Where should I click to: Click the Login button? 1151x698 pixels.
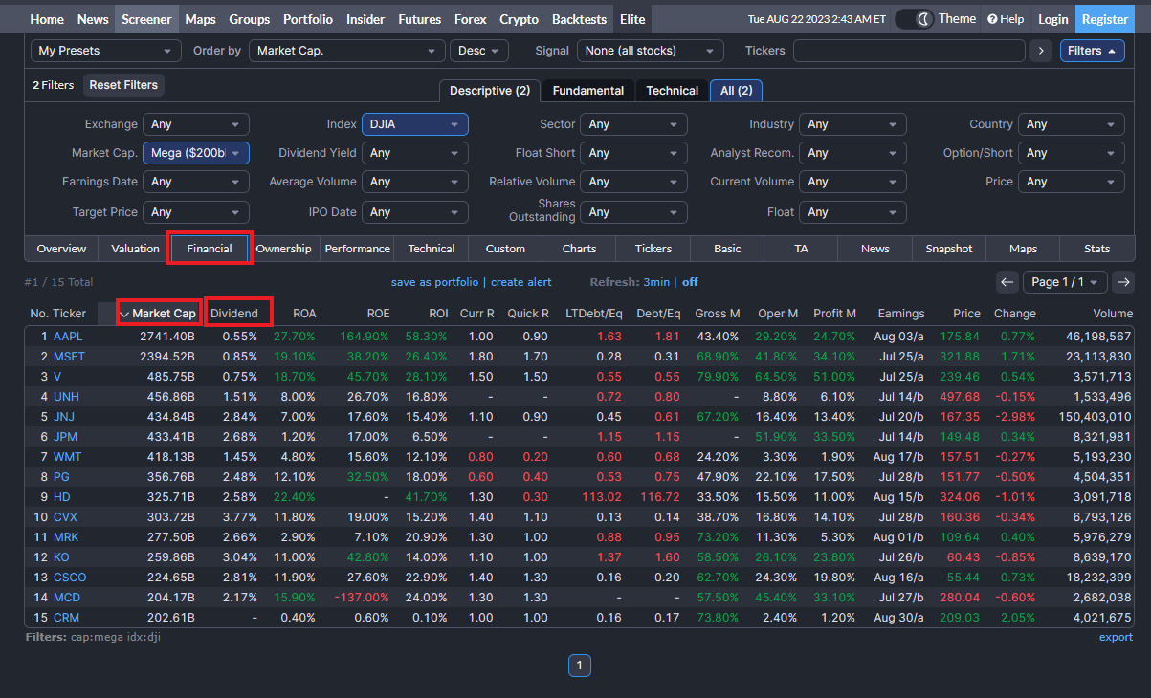tap(1053, 19)
